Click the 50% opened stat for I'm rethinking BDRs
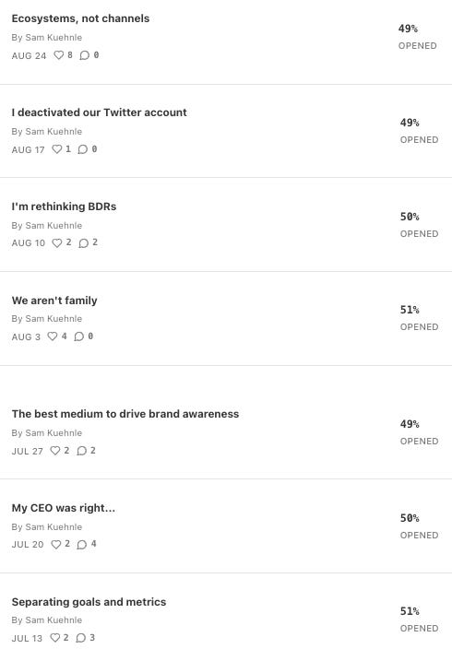The height and width of the screenshot is (649, 452). (x=419, y=225)
